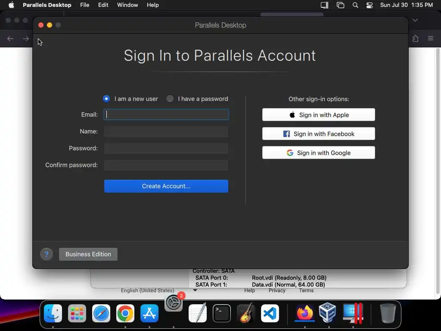The width and height of the screenshot is (441, 331).
Task: Open the browser extensions puzzle icon
Action: tap(416, 38)
